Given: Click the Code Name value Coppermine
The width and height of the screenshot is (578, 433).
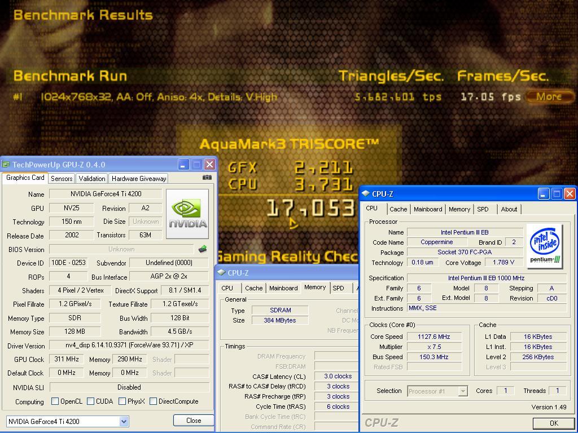Looking at the screenshot, I should point(437,242).
